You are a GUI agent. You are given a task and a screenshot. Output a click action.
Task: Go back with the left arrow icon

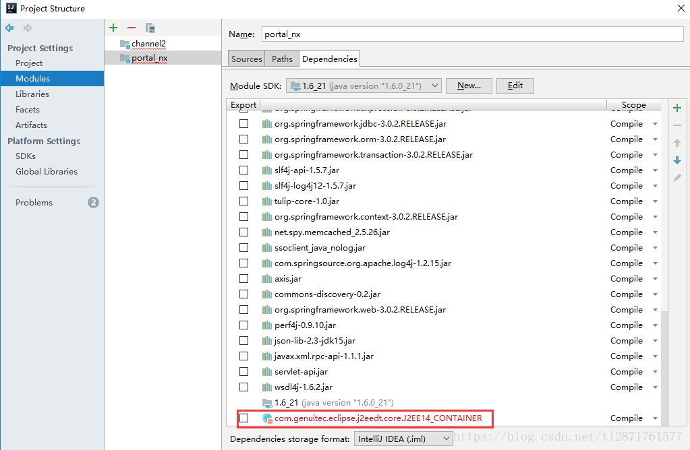[9, 28]
